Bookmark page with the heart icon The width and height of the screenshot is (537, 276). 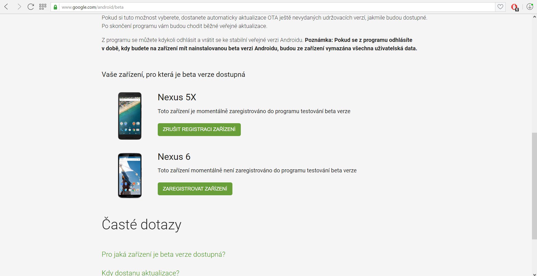[500, 7]
